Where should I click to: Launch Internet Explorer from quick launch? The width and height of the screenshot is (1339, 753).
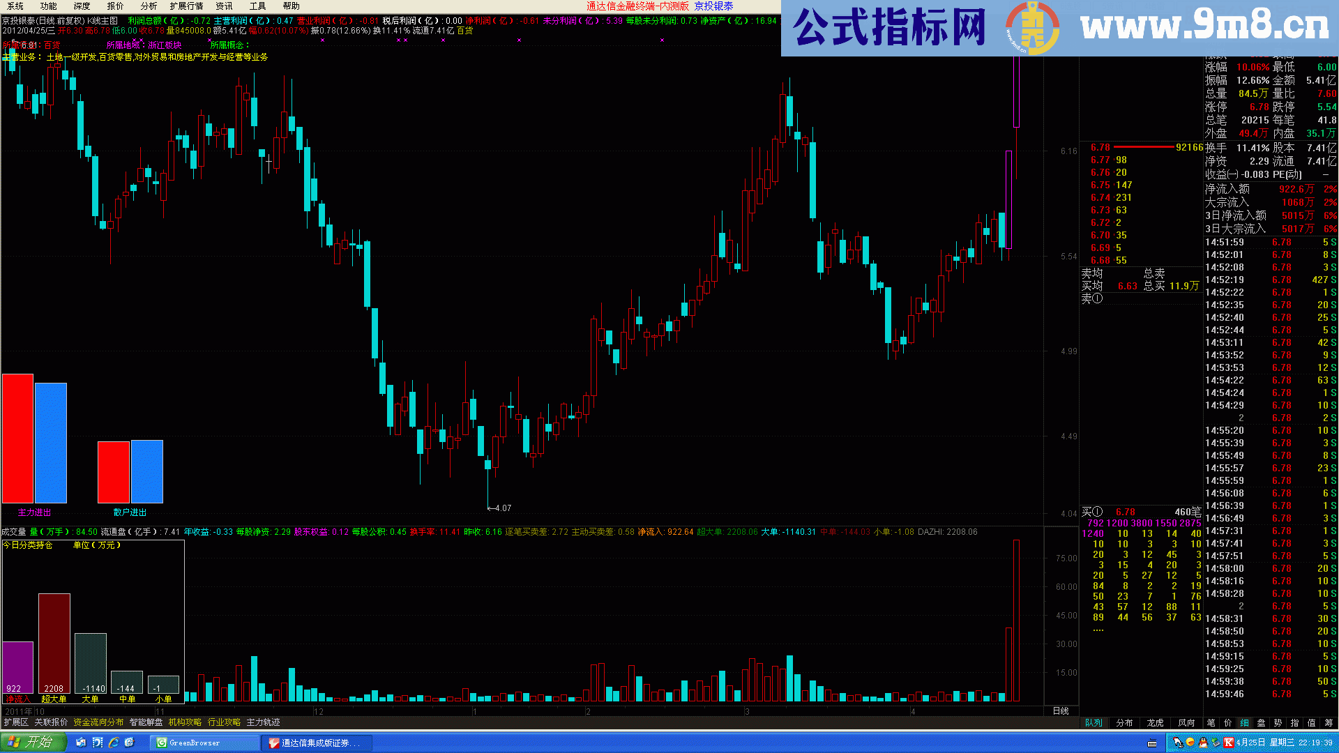114,743
